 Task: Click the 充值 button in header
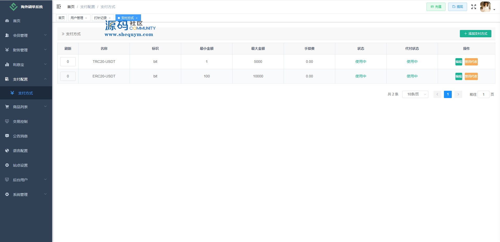click(x=436, y=7)
